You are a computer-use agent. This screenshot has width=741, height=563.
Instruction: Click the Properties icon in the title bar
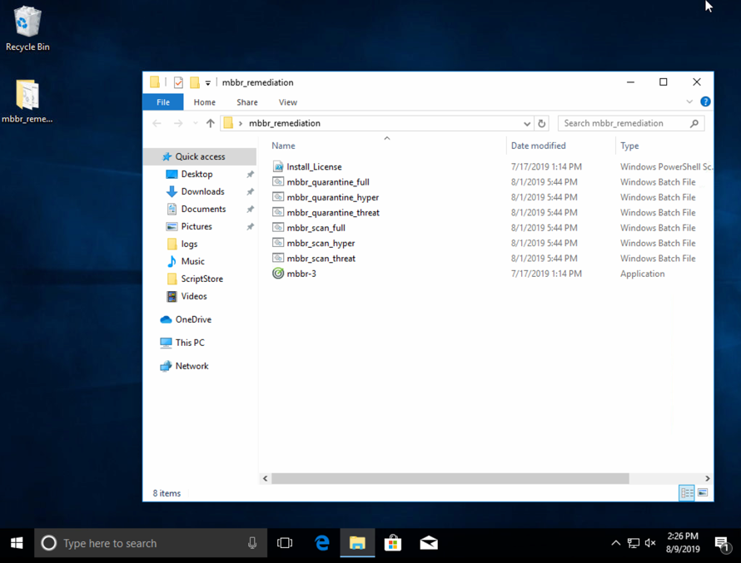coord(178,82)
